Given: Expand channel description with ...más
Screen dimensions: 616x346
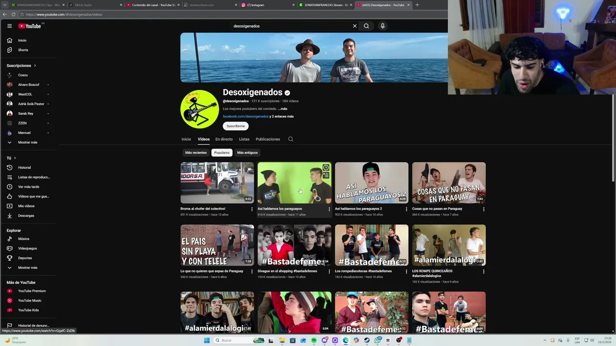Looking at the screenshot, I should [282, 109].
